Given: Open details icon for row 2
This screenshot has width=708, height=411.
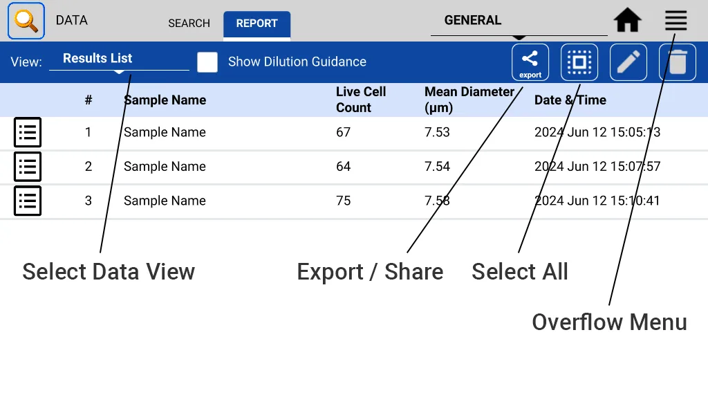Looking at the screenshot, I should coord(28,167).
